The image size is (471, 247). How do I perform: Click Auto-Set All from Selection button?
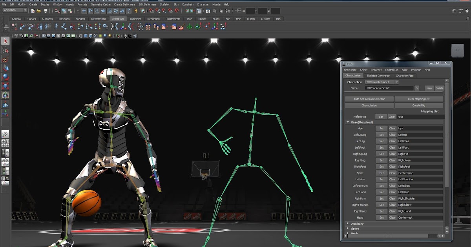(x=369, y=99)
